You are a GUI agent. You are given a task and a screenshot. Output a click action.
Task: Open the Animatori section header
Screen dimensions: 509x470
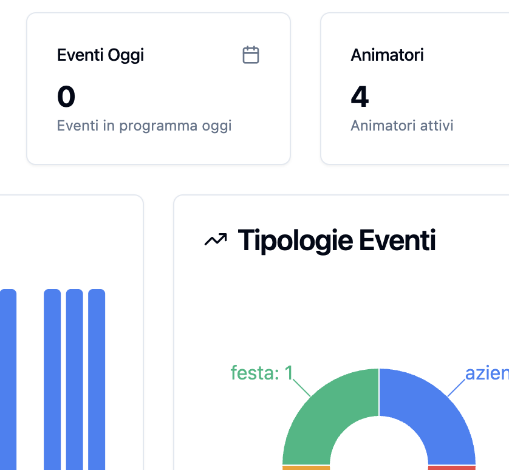387,55
